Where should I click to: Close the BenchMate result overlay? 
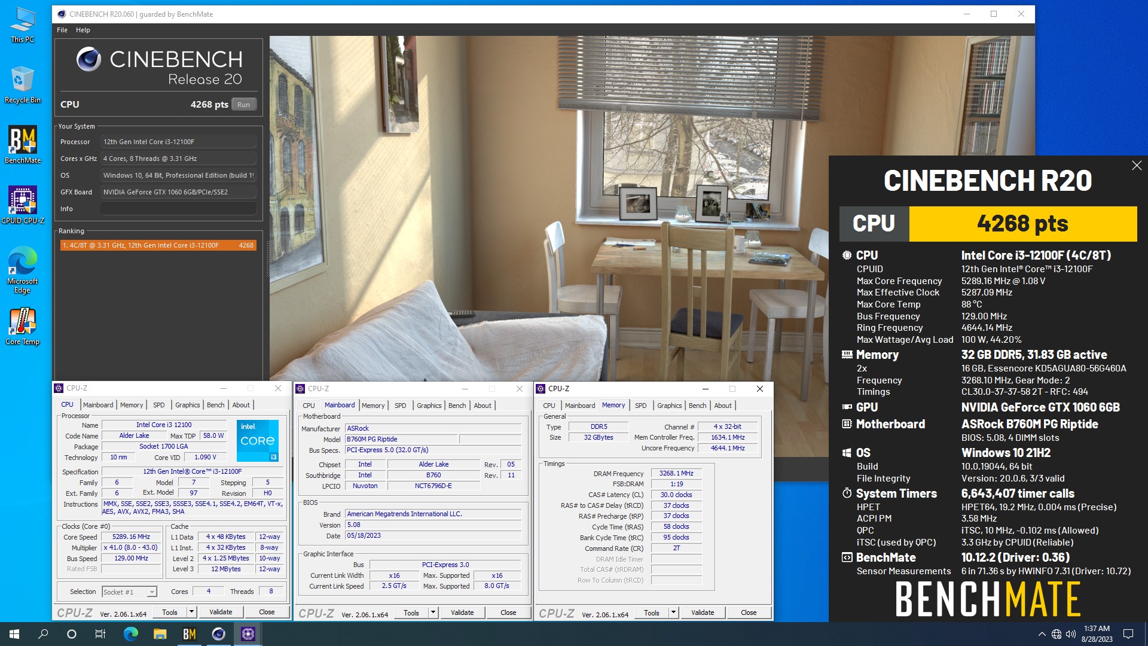pyautogui.click(x=1137, y=166)
